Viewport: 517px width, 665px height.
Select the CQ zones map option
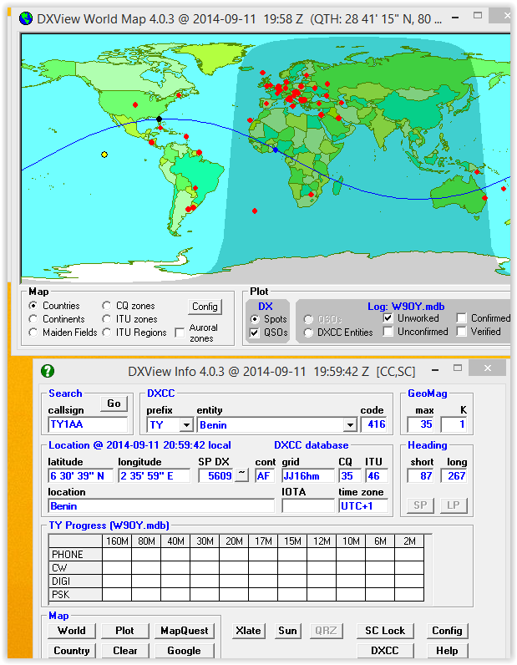point(106,306)
